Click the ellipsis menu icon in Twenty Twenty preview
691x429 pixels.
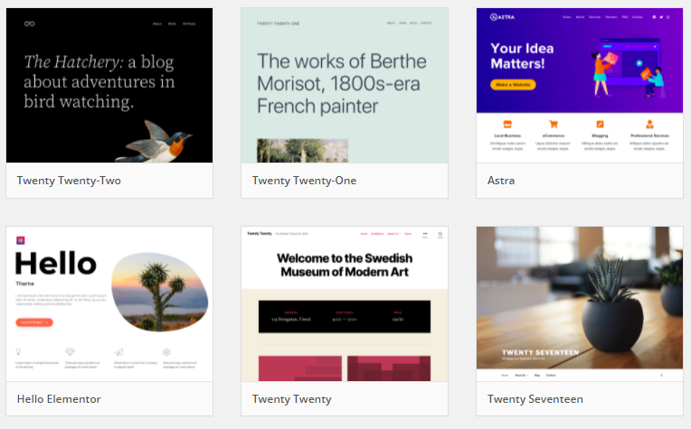coord(425,234)
